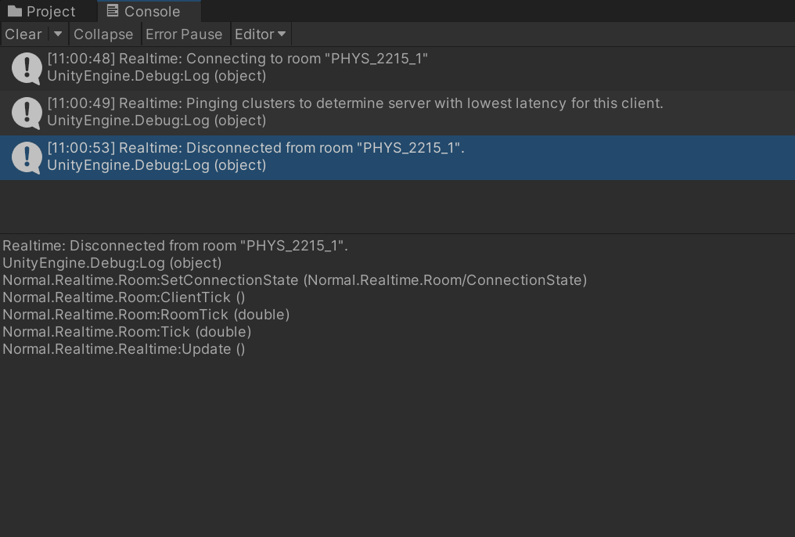The width and height of the screenshot is (795, 537).
Task: Click the info icon on the Disconnected from room log
Action: (27, 157)
